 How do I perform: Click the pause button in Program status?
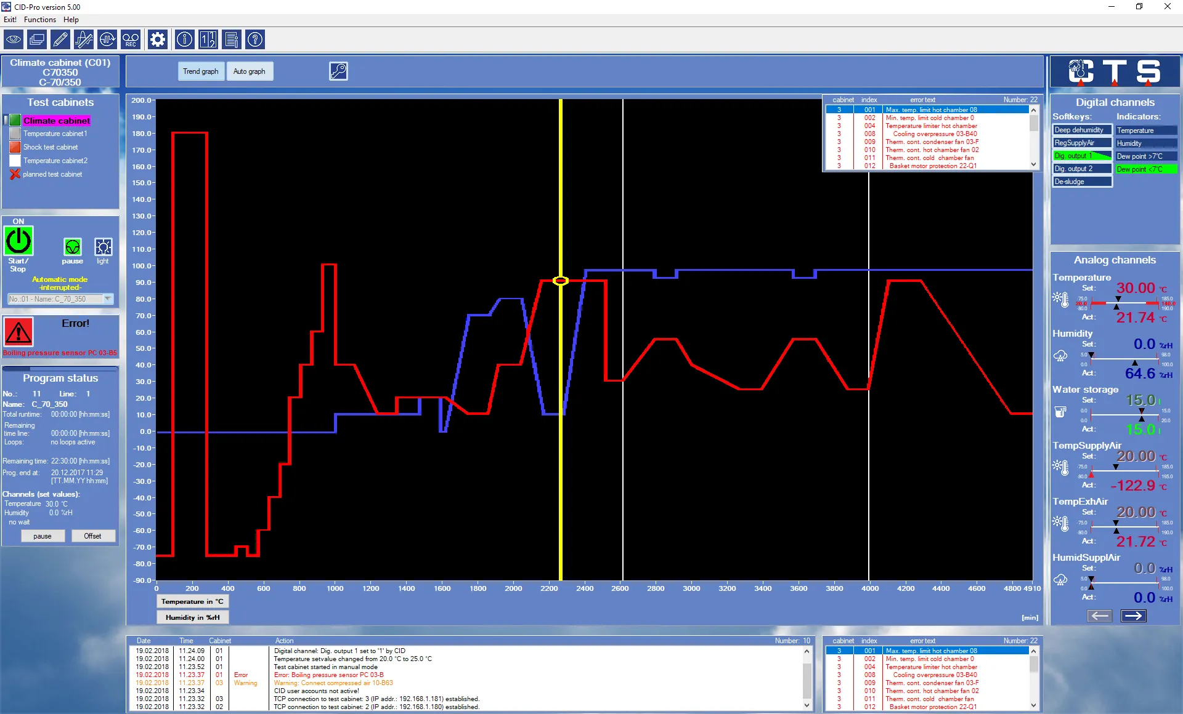43,536
